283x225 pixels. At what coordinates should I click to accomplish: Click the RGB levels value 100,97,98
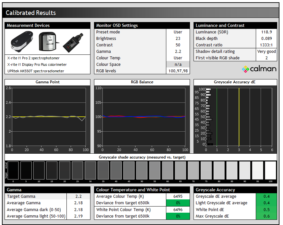[178, 71]
